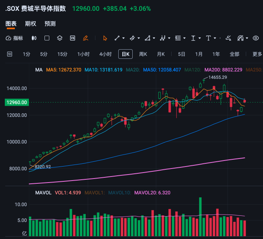
Task: Select the 4小时 four-hour period
Action: click(x=105, y=54)
